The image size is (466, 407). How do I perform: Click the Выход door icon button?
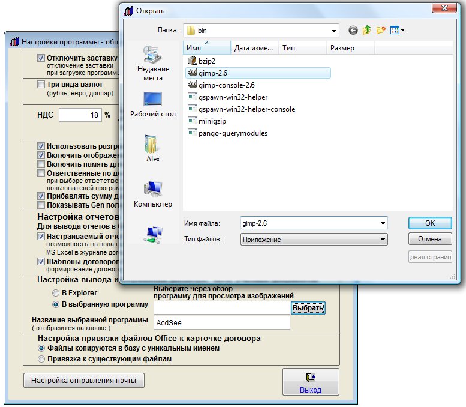pyautogui.click(x=311, y=382)
